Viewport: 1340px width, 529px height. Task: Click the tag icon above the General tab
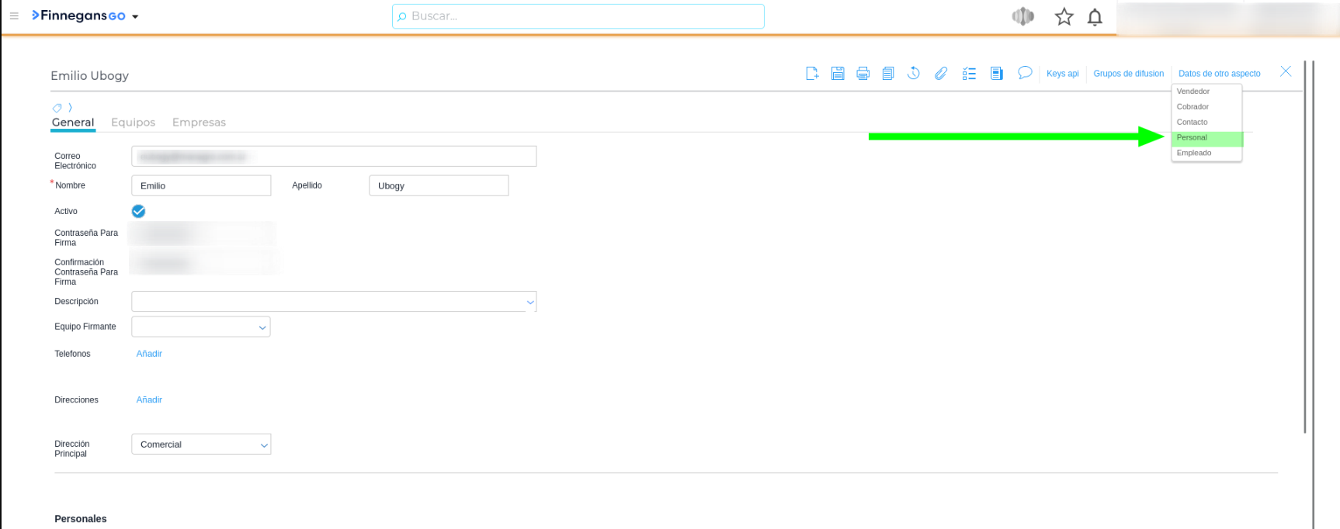pos(57,108)
